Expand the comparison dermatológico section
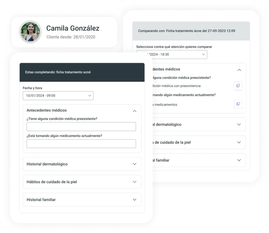 (239, 124)
